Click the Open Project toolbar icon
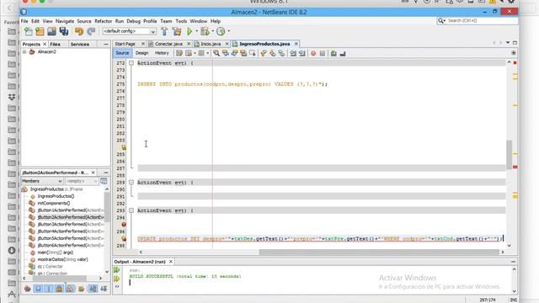Screen dimensions: 539x303 [52, 31]
